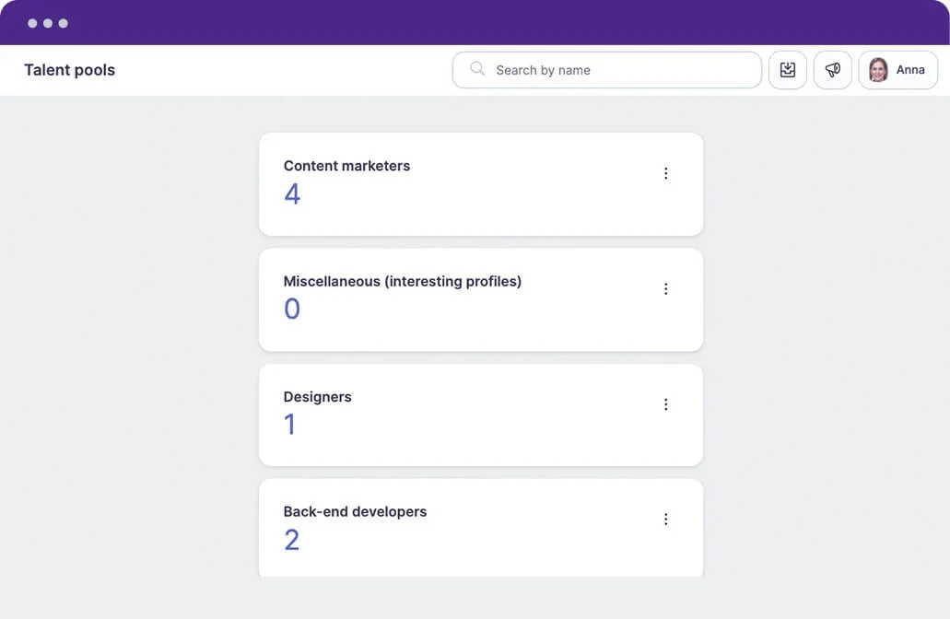Open the Miscellaneous pool three-dot menu

click(x=666, y=289)
